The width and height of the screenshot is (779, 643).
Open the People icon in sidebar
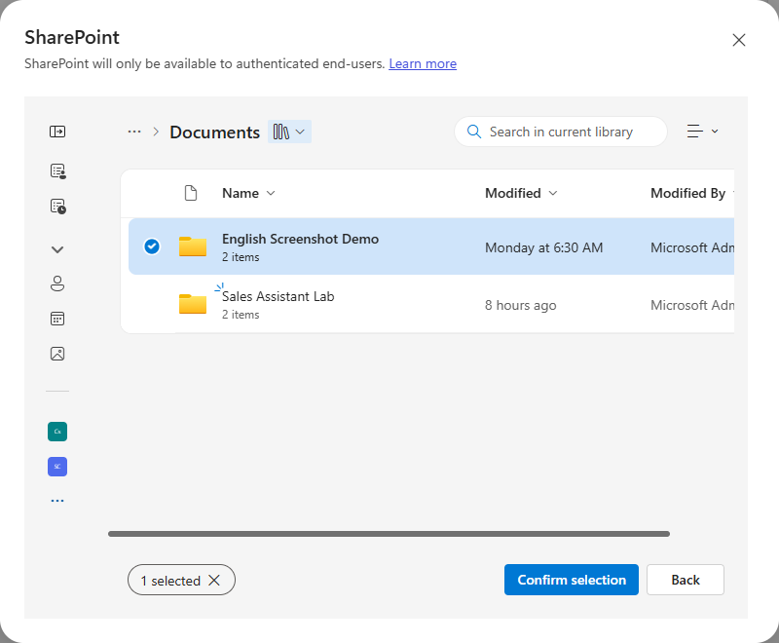pyautogui.click(x=57, y=284)
